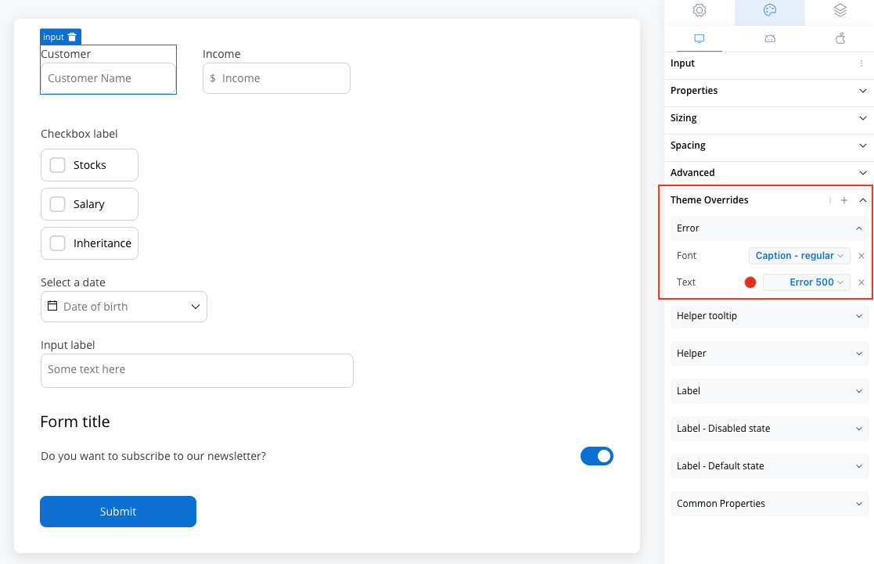The width and height of the screenshot is (874, 564).
Task: Click the Some text here field
Action: [196, 371]
